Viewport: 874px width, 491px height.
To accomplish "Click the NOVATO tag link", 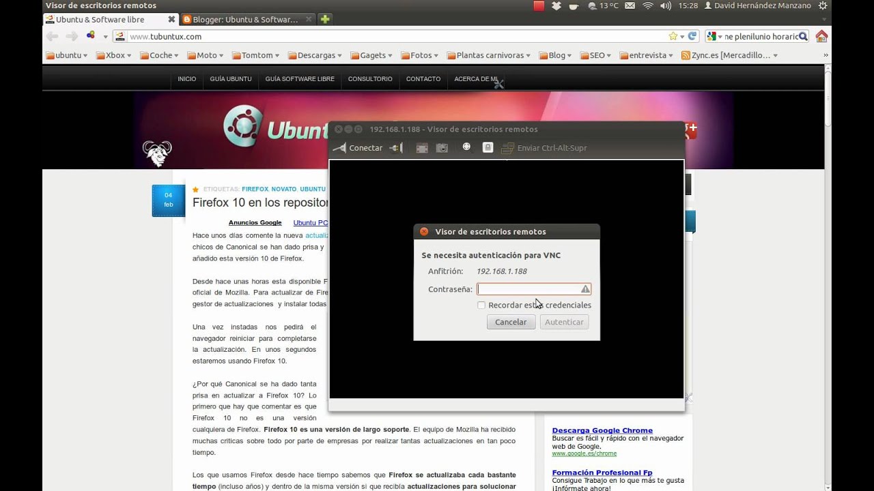I will (x=284, y=189).
